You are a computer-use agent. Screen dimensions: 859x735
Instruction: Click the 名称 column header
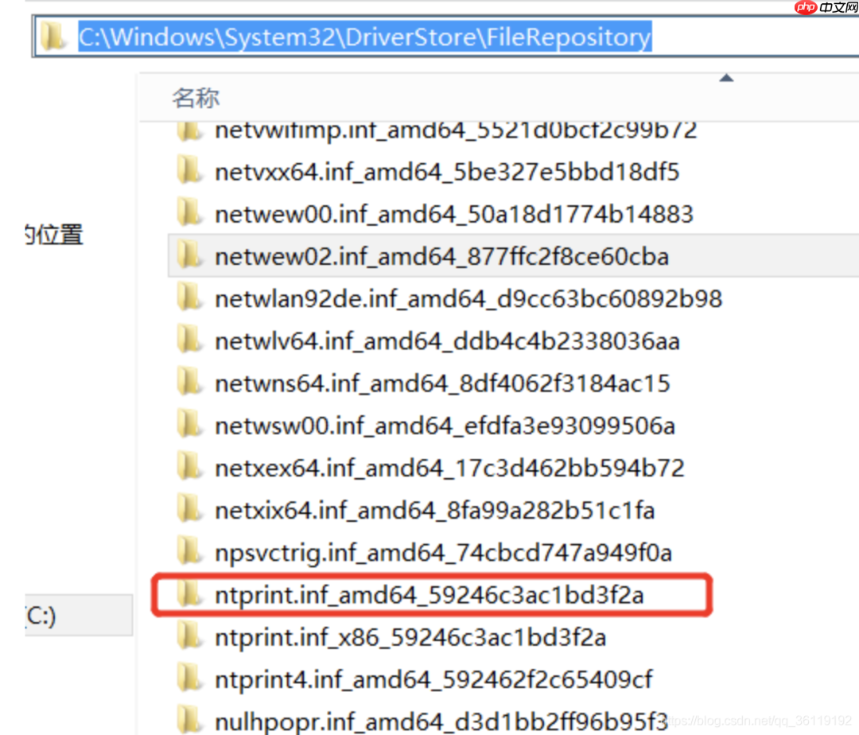(x=196, y=99)
